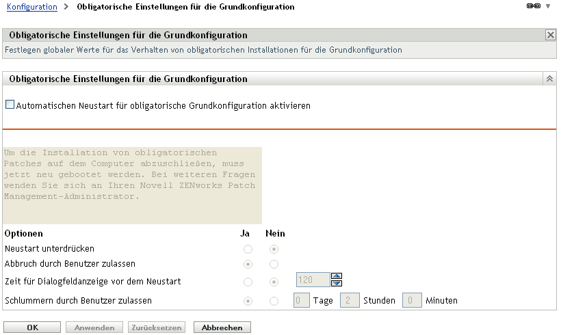Enable automatic restart checkbox for Grundkonfiguration
The image size is (561, 335).
(x=10, y=105)
